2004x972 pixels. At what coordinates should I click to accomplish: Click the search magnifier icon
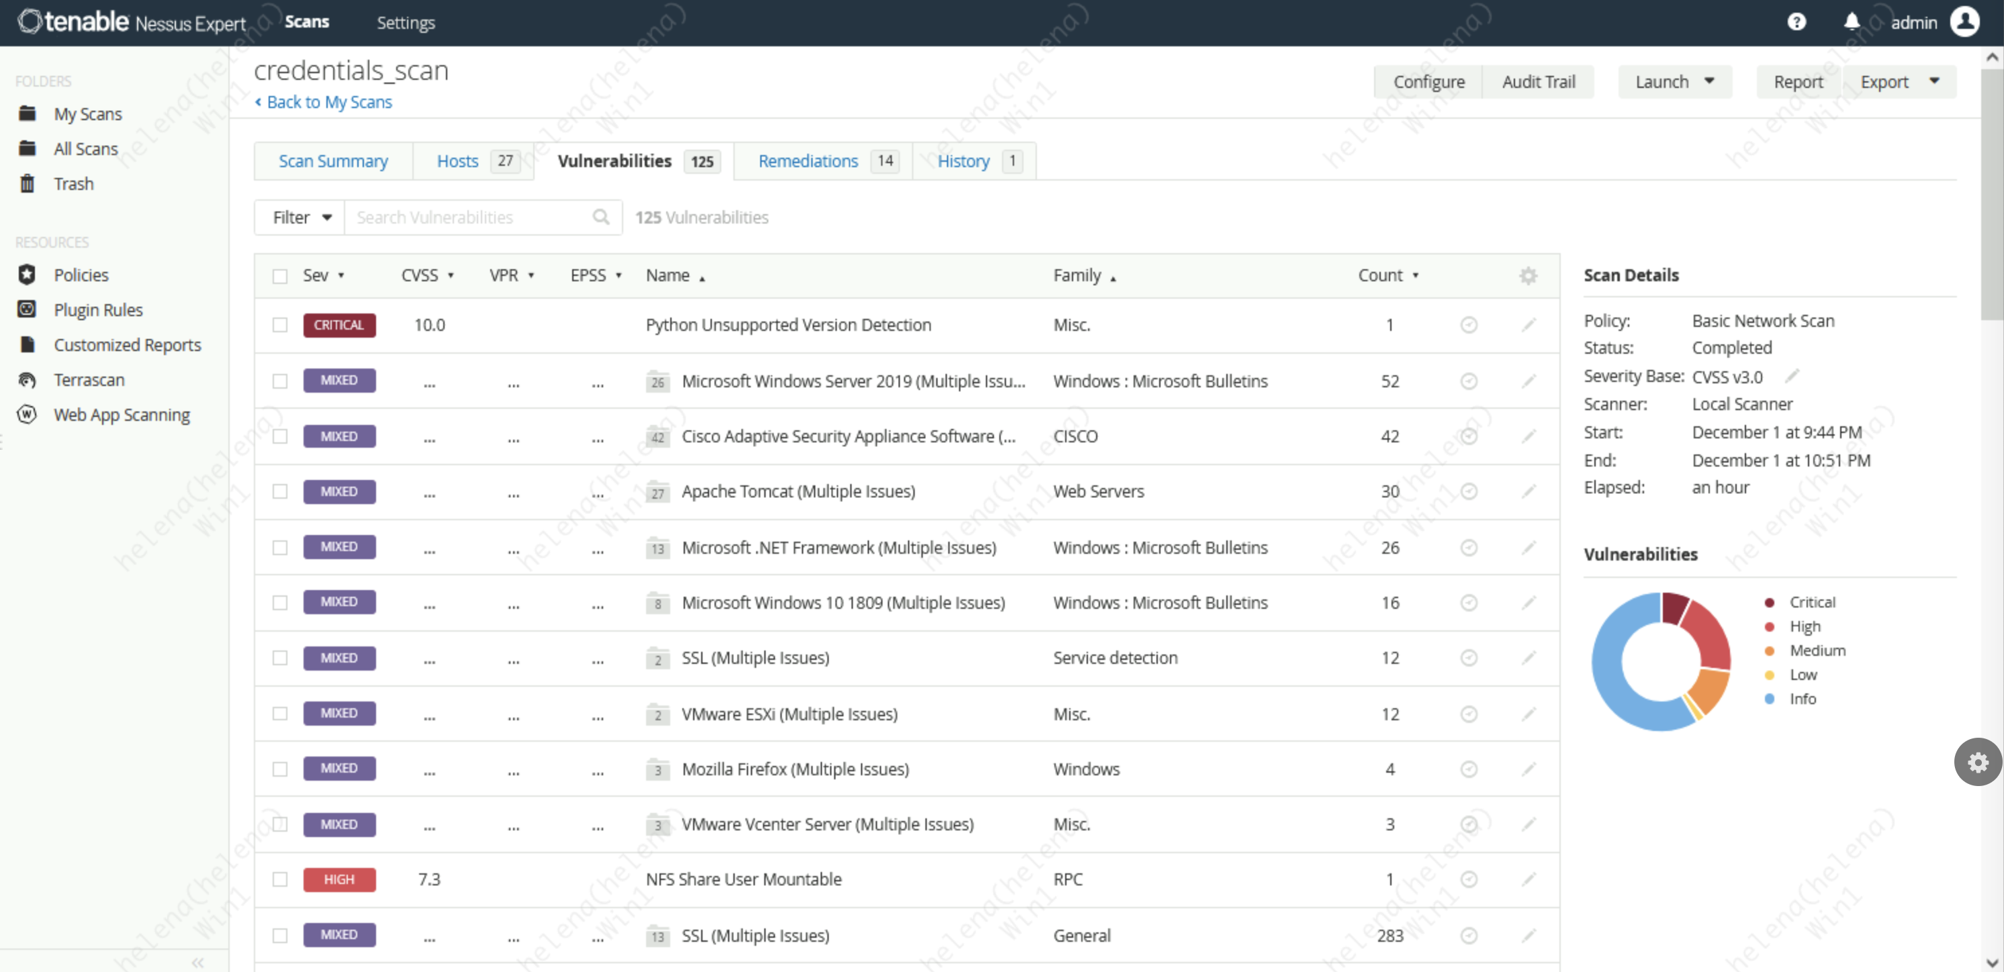600,217
